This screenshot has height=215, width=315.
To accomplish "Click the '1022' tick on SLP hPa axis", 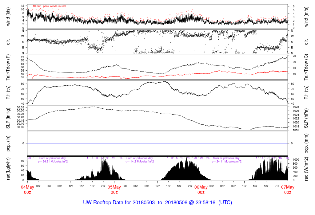I will point(296,119).
